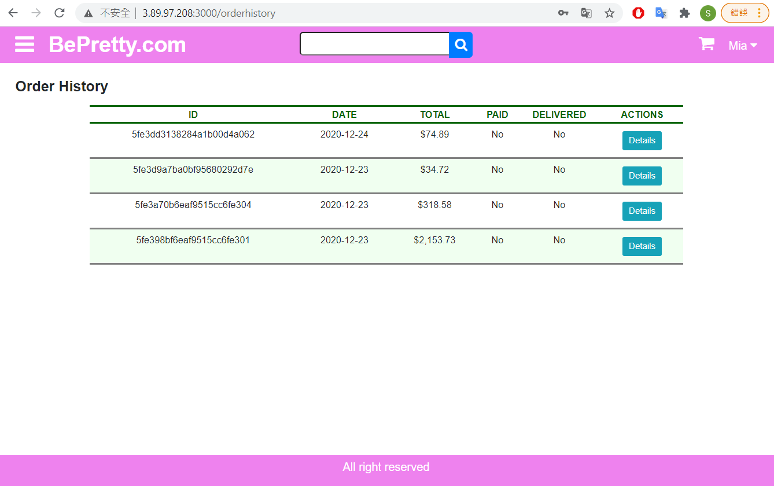Click date of the $2,153.73 order
Image resolution: width=774 pixels, height=486 pixels.
pyautogui.click(x=344, y=240)
